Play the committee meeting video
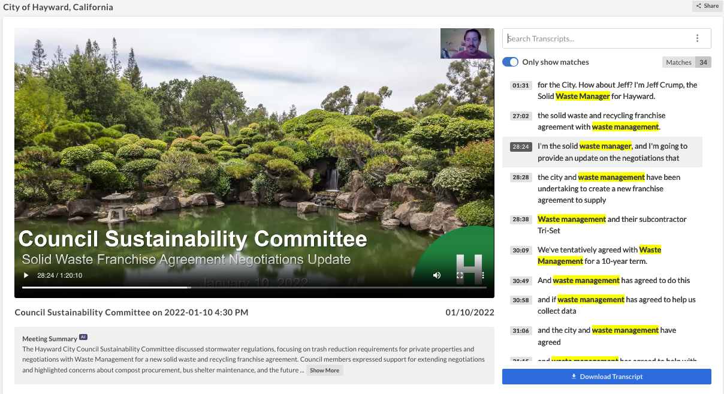 pos(26,275)
